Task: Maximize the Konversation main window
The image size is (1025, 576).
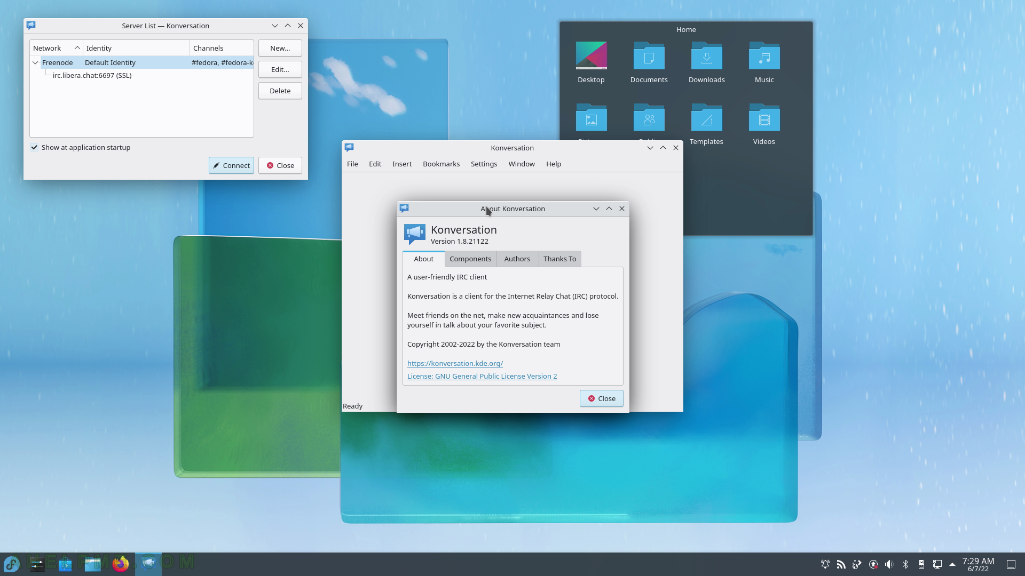Action: [663, 148]
